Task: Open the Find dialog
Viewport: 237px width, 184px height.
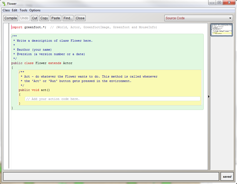Action: pos(68,18)
